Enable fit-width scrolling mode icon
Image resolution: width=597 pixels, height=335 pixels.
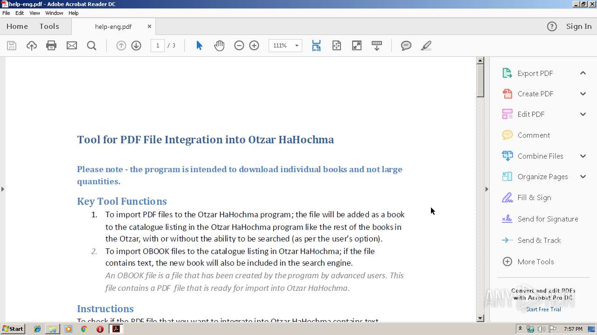point(316,46)
